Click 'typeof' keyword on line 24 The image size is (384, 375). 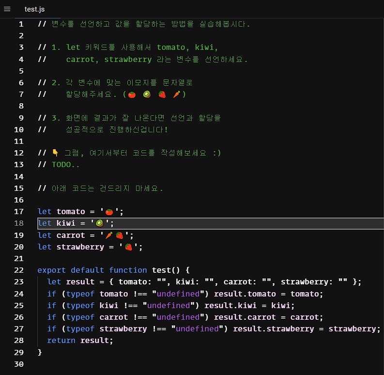click(x=80, y=294)
